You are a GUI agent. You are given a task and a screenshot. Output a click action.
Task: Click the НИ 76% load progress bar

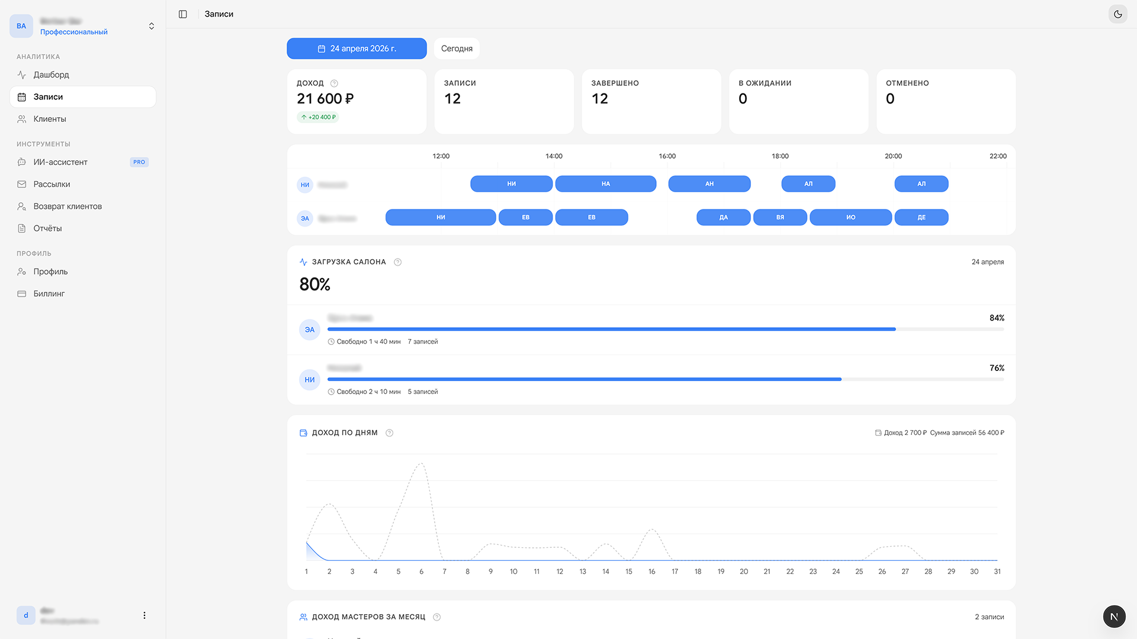(666, 379)
